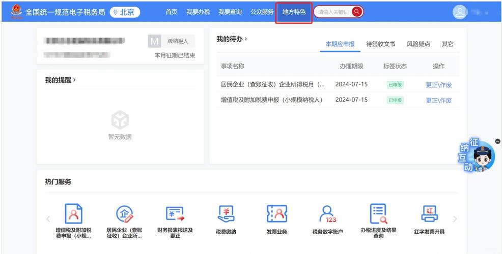
Task: Open the 公众服务 menu
Action: (x=262, y=12)
